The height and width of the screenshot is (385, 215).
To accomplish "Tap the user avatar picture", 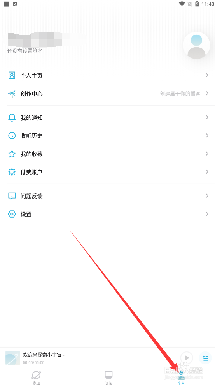I will click(x=196, y=45).
